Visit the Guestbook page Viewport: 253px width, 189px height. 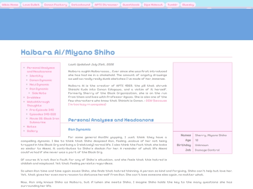(x=131, y=5)
